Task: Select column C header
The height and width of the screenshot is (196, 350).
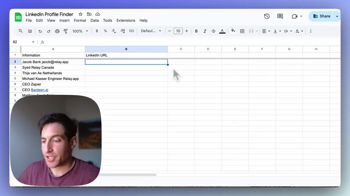Action: click(181, 49)
